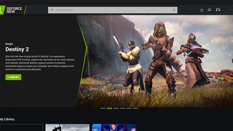Focus the Find your games search box

tap(113, 10)
